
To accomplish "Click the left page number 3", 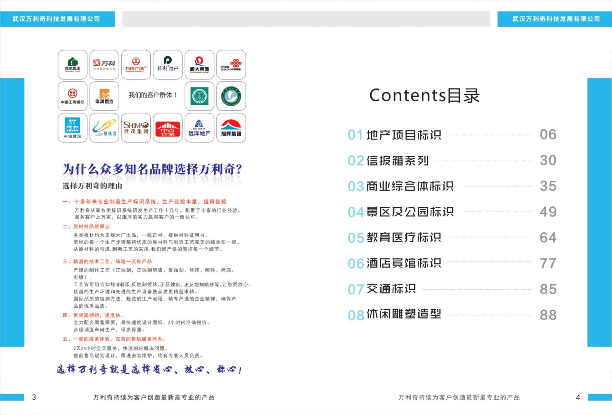I will pyautogui.click(x=34, y=397).
